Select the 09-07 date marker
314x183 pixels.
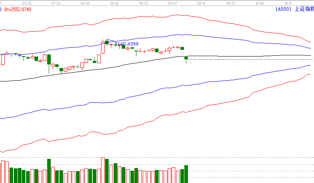pyautogui.click(x=172, y=2)
